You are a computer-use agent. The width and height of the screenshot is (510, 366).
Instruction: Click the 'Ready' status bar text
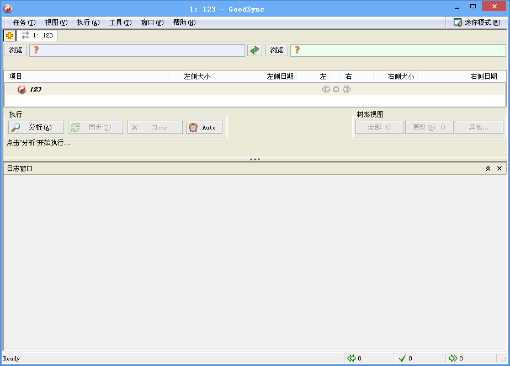coord(12,358)
